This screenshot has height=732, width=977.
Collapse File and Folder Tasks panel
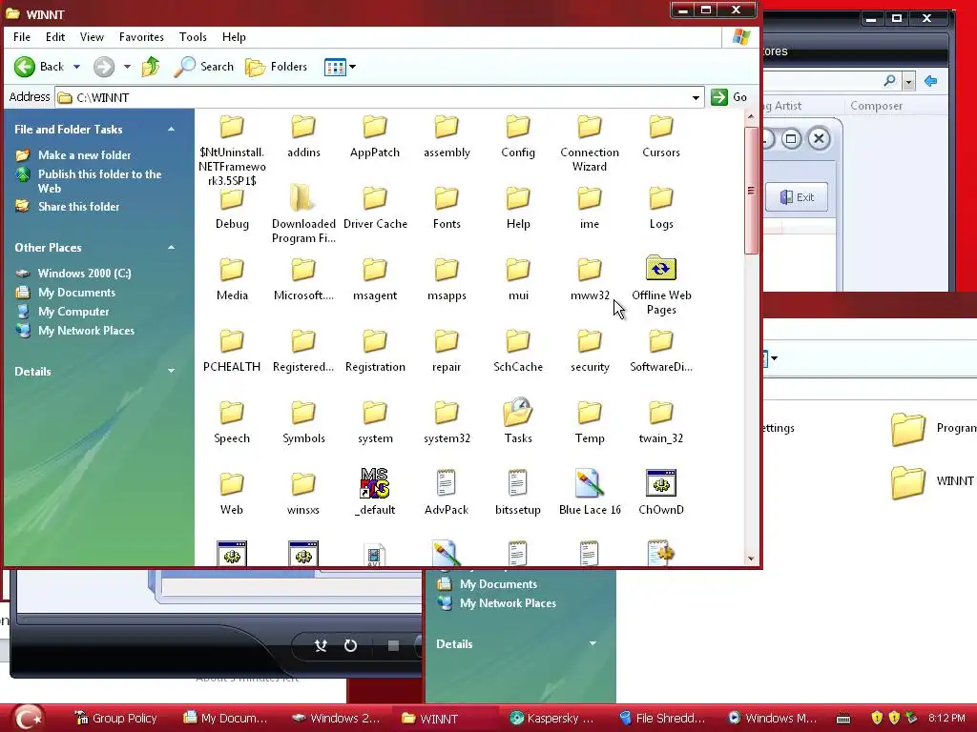point(171,130)
